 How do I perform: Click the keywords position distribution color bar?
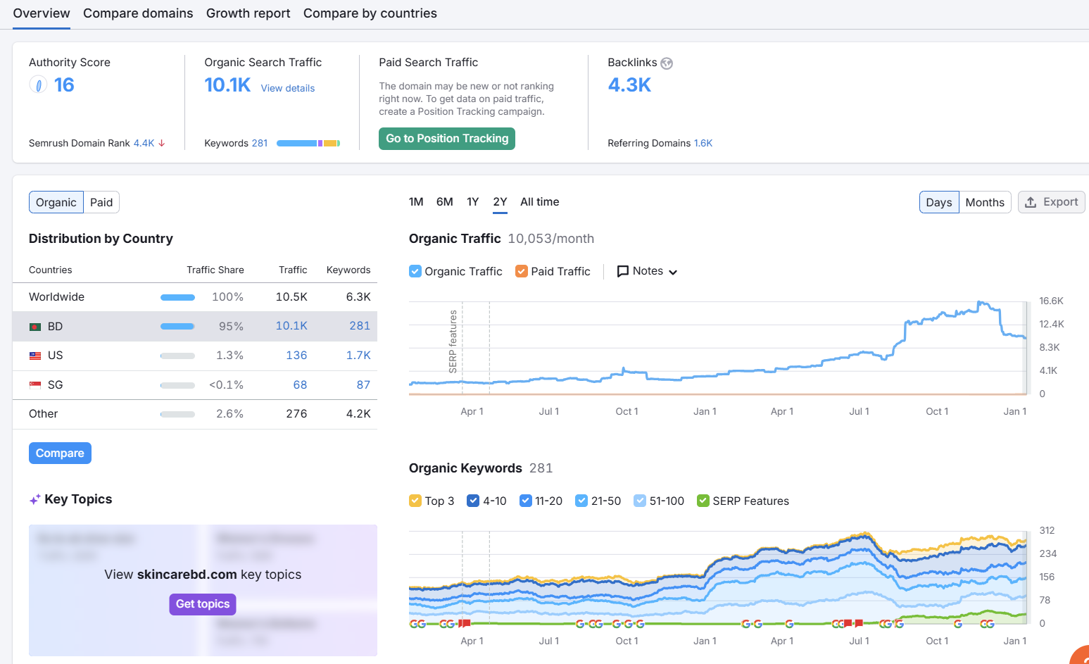[x=308, y=143]
